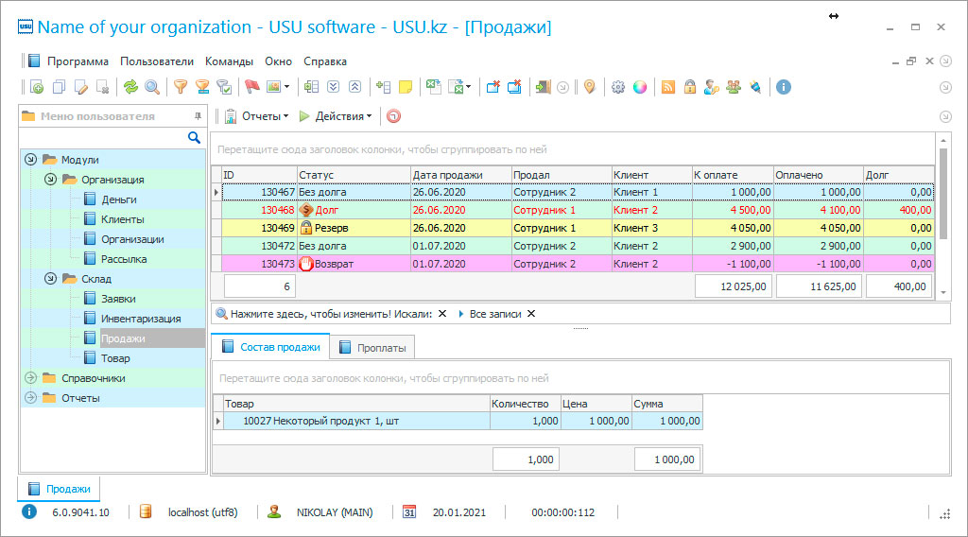Click the Delete record icon
Screen dimensions: 968x537
pos(103,87)
